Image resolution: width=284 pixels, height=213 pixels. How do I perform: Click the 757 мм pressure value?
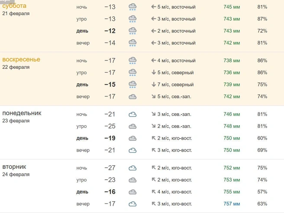[232, 204]
